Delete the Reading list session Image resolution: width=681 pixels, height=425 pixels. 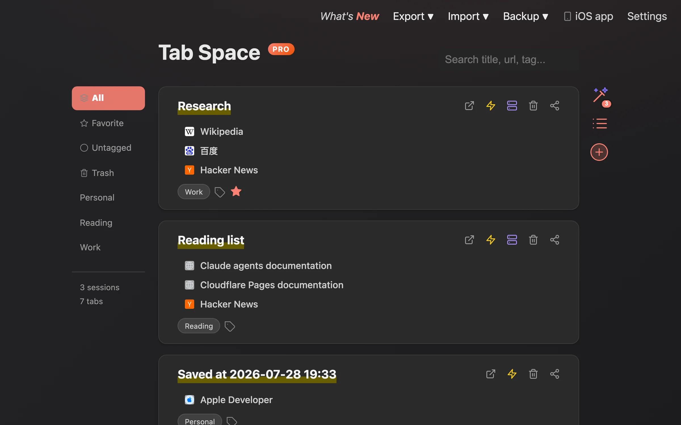click(533, 240)
